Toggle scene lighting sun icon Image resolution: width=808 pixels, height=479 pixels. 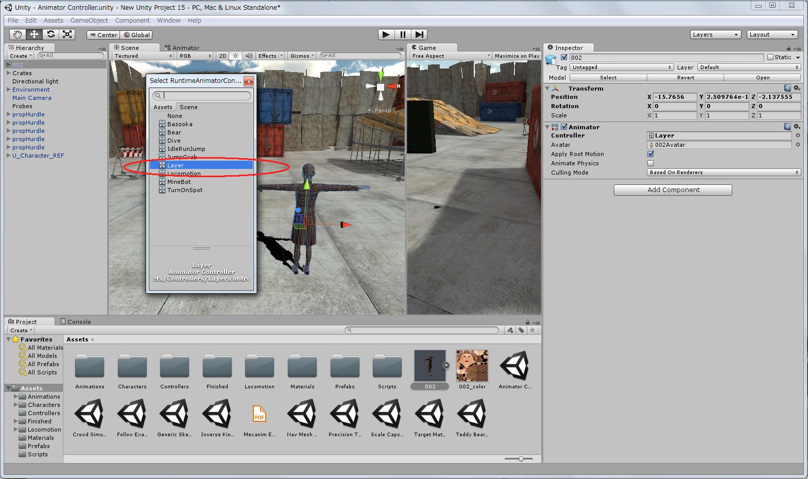[x=235, y=56]
